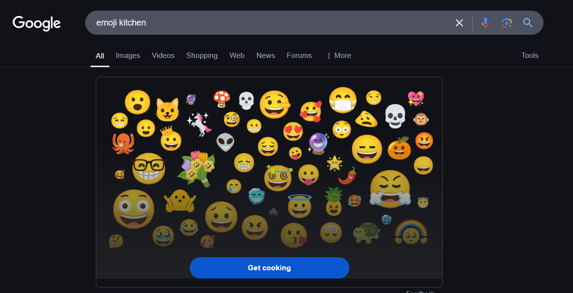This screenshot has height=293, width=573.
Task: Choose the face with medical mask
Action: tap(343, 100)
